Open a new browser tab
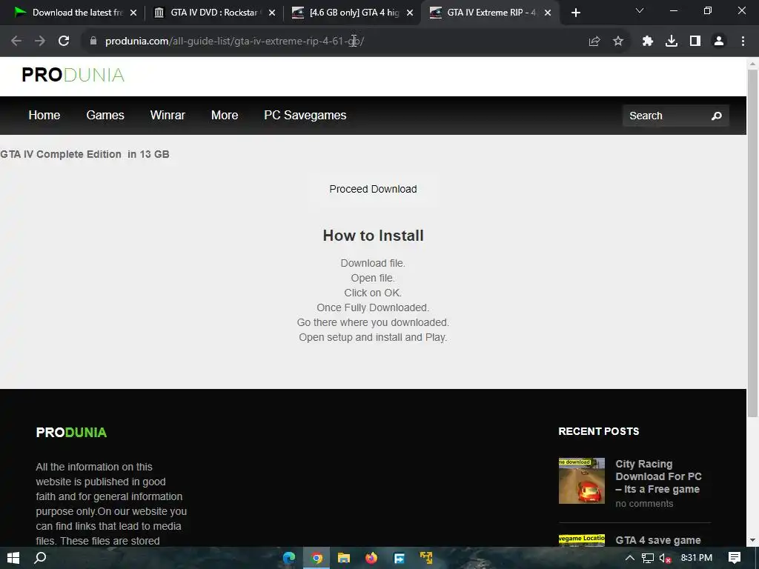The image size is (759, 569). click(x=575, y=13)
